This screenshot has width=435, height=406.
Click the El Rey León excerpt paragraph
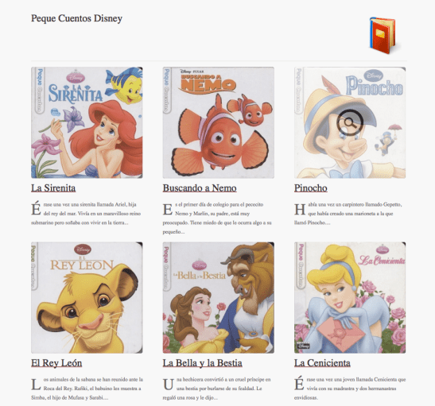pyautogui.click(x=87, y=389)
